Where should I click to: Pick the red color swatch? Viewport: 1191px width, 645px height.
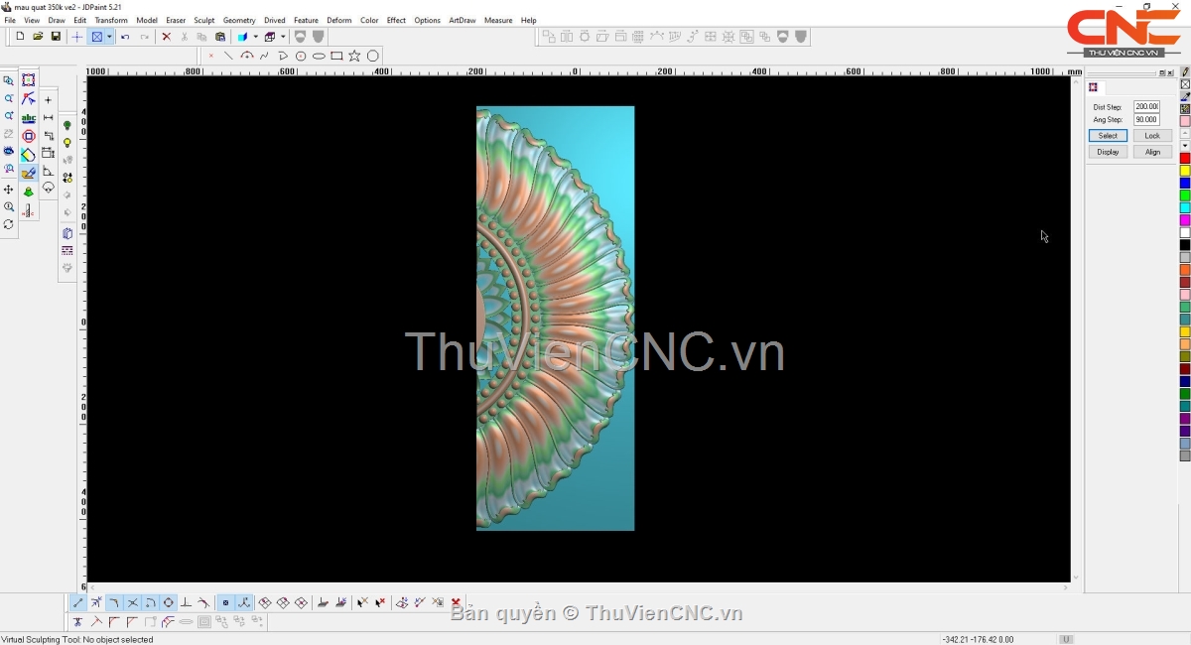1185,159
